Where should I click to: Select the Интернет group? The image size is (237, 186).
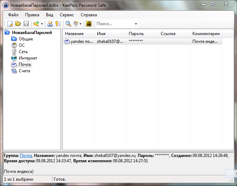pyautogui.click(x=28, y=58)
